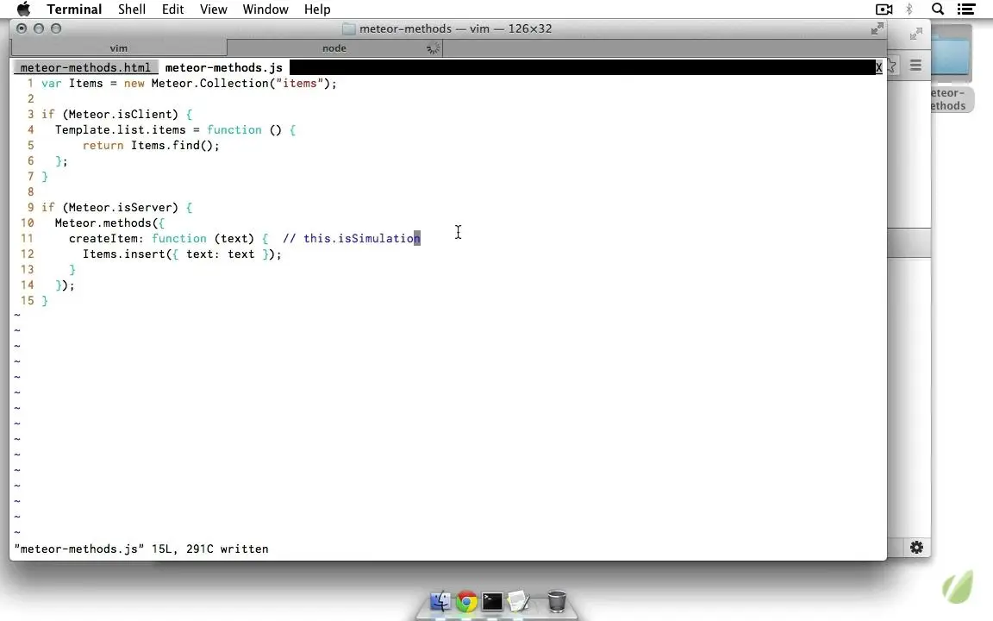This screenshot has height=621, width=993.
Task: Open Spotlight search magnifier
Action: [x=938, y=9]
